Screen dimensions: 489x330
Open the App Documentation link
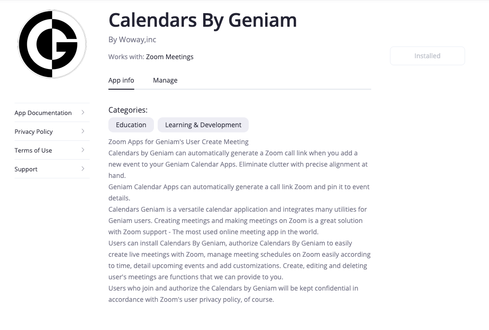(43, 113)
